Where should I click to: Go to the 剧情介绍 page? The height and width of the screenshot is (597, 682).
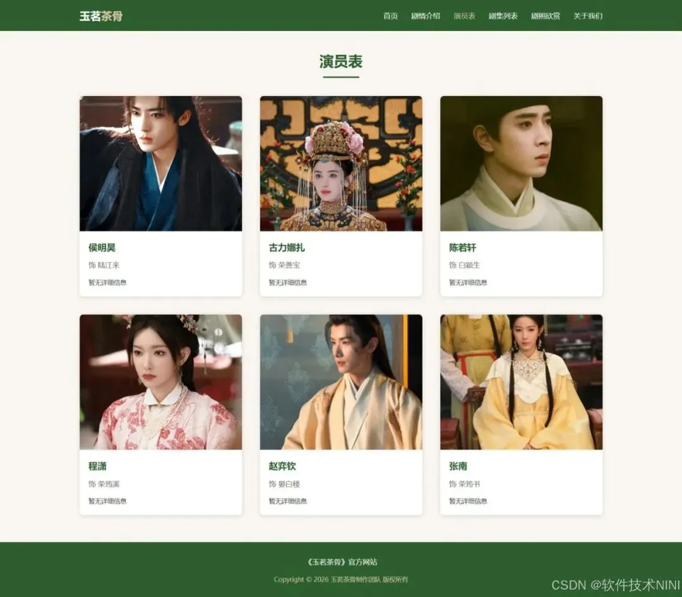point(426,16)
